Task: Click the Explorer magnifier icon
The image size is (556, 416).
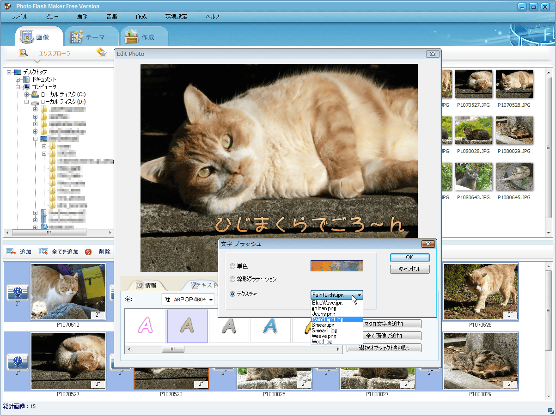Action: (24, 53)
